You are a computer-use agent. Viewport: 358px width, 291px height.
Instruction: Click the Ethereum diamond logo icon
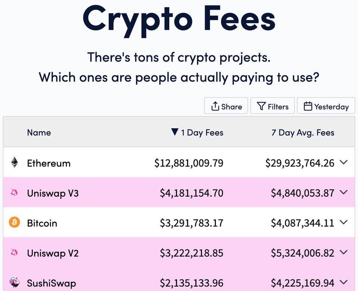pyautogui.click(x=14, y=163)
